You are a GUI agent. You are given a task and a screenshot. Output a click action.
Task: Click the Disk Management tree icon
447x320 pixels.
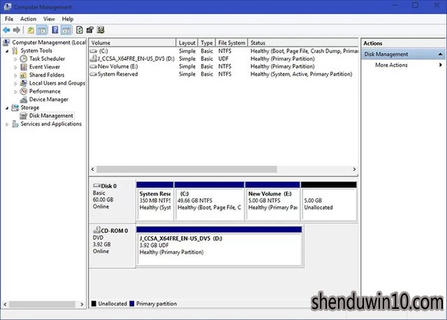23,116
